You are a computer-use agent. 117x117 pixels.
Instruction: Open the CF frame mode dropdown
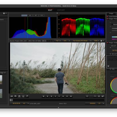click(101, 103)
